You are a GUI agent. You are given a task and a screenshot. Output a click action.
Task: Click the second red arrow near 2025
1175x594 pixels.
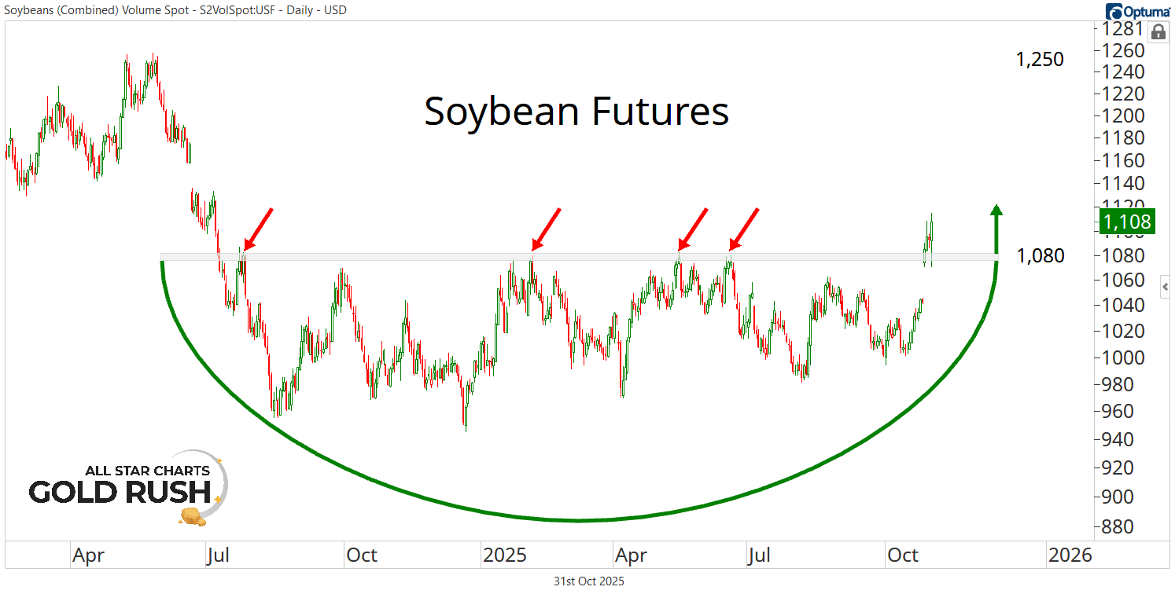point(545,229)
